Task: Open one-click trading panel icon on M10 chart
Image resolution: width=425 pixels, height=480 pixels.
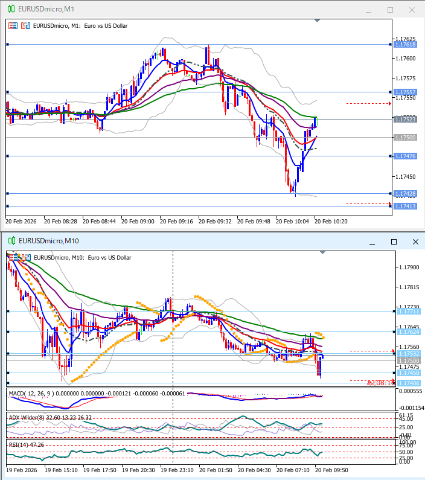Action: [13, 257]
